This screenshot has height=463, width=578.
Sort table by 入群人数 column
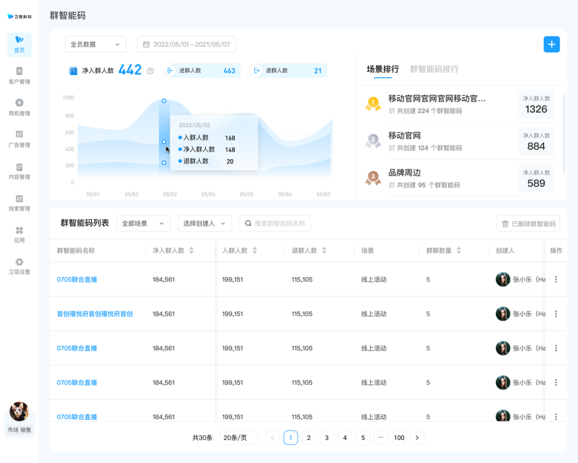pos(255,250)
